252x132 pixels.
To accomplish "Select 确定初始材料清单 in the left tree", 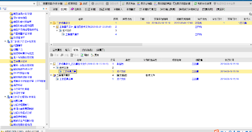I will (x=22, y=22).
